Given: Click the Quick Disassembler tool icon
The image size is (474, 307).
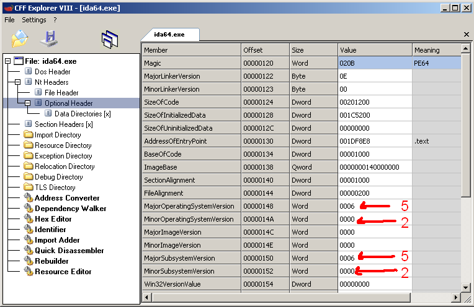Looking at the screenshot, I should [29, 251].
